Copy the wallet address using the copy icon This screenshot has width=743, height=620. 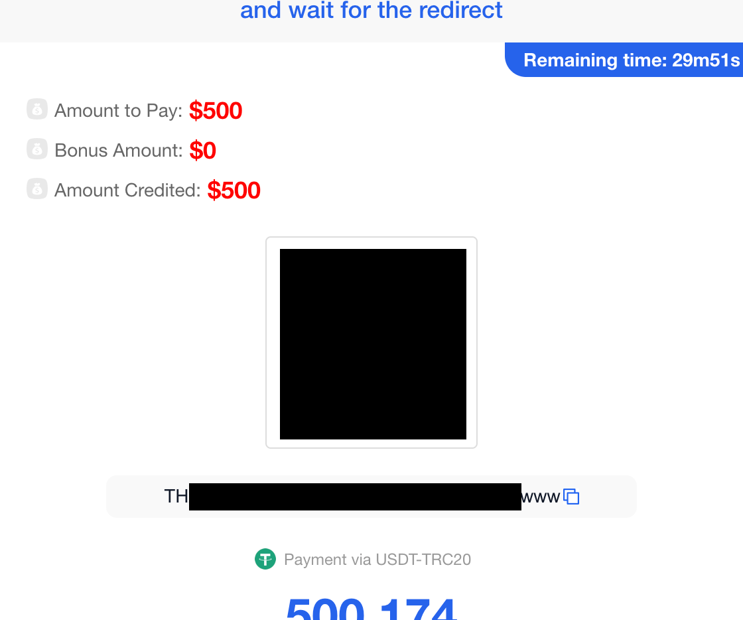tap(571, 496)
